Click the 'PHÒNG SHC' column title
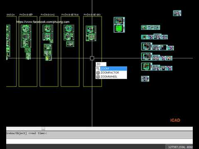The width and height of the screenshot is (199, 149). (48, 14)
